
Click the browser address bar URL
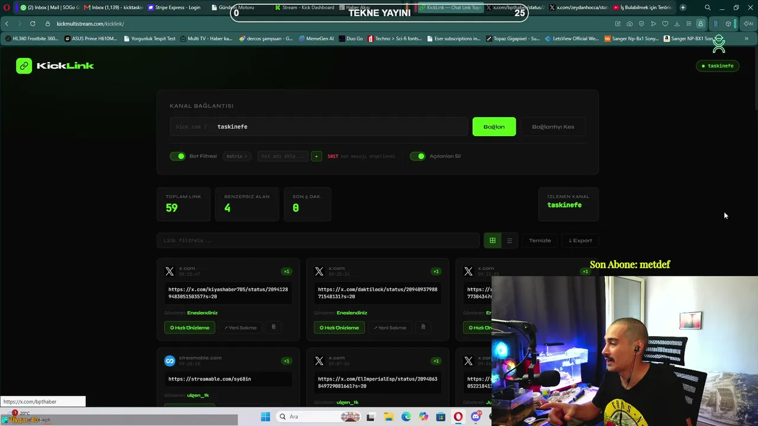(x=91, y=24)
